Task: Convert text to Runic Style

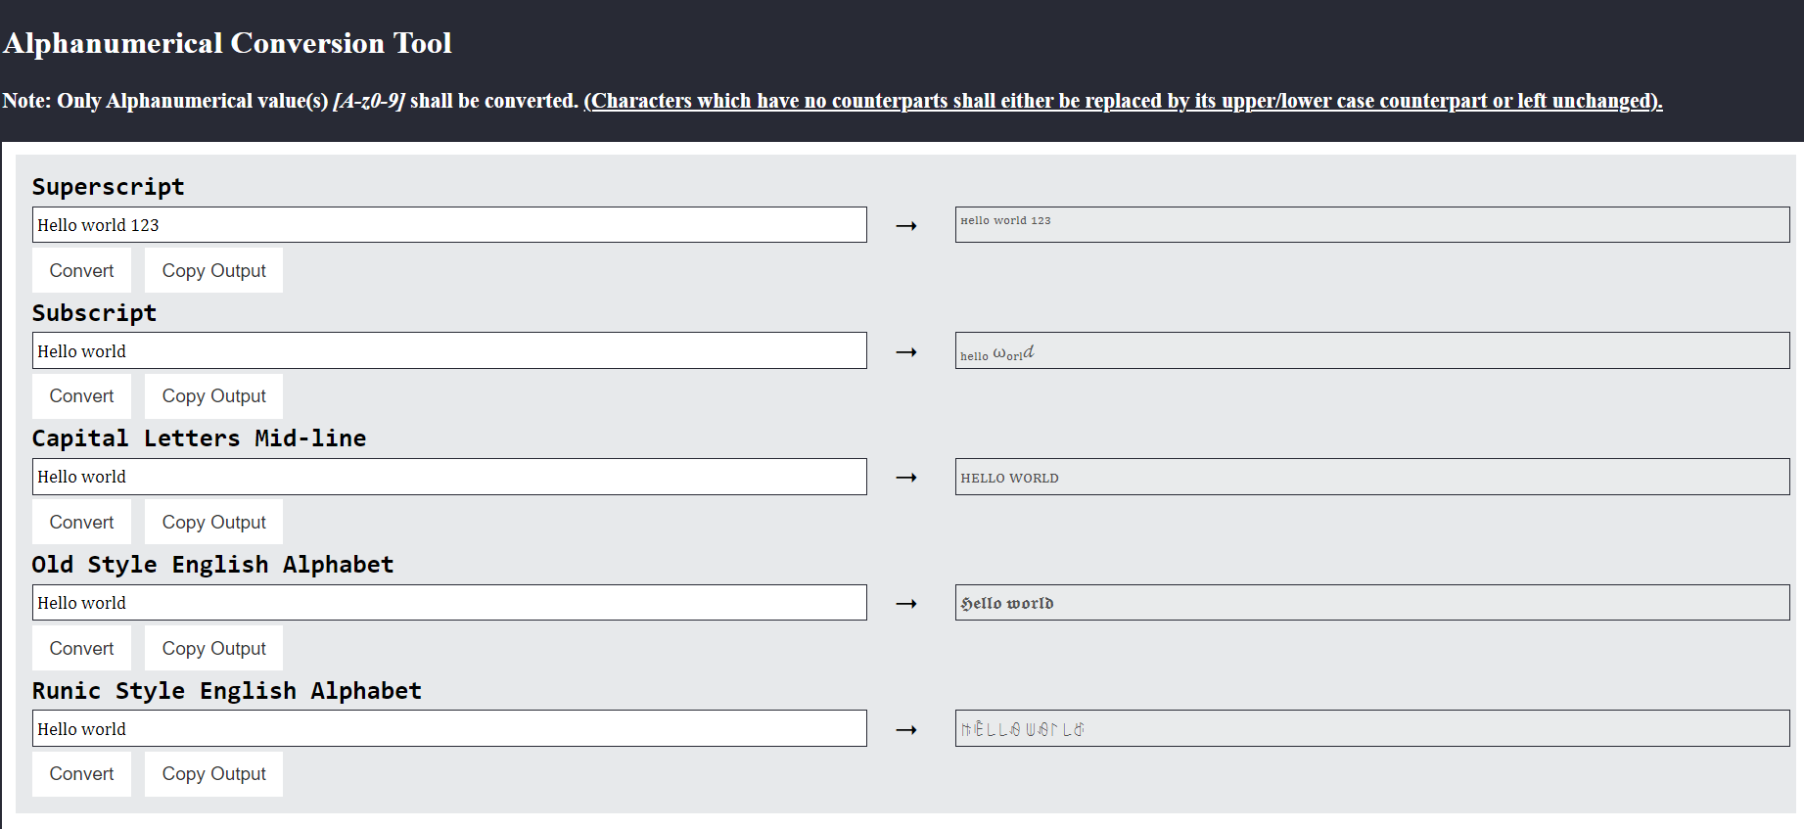Action: pyautogui.click(x=81, y=774)
